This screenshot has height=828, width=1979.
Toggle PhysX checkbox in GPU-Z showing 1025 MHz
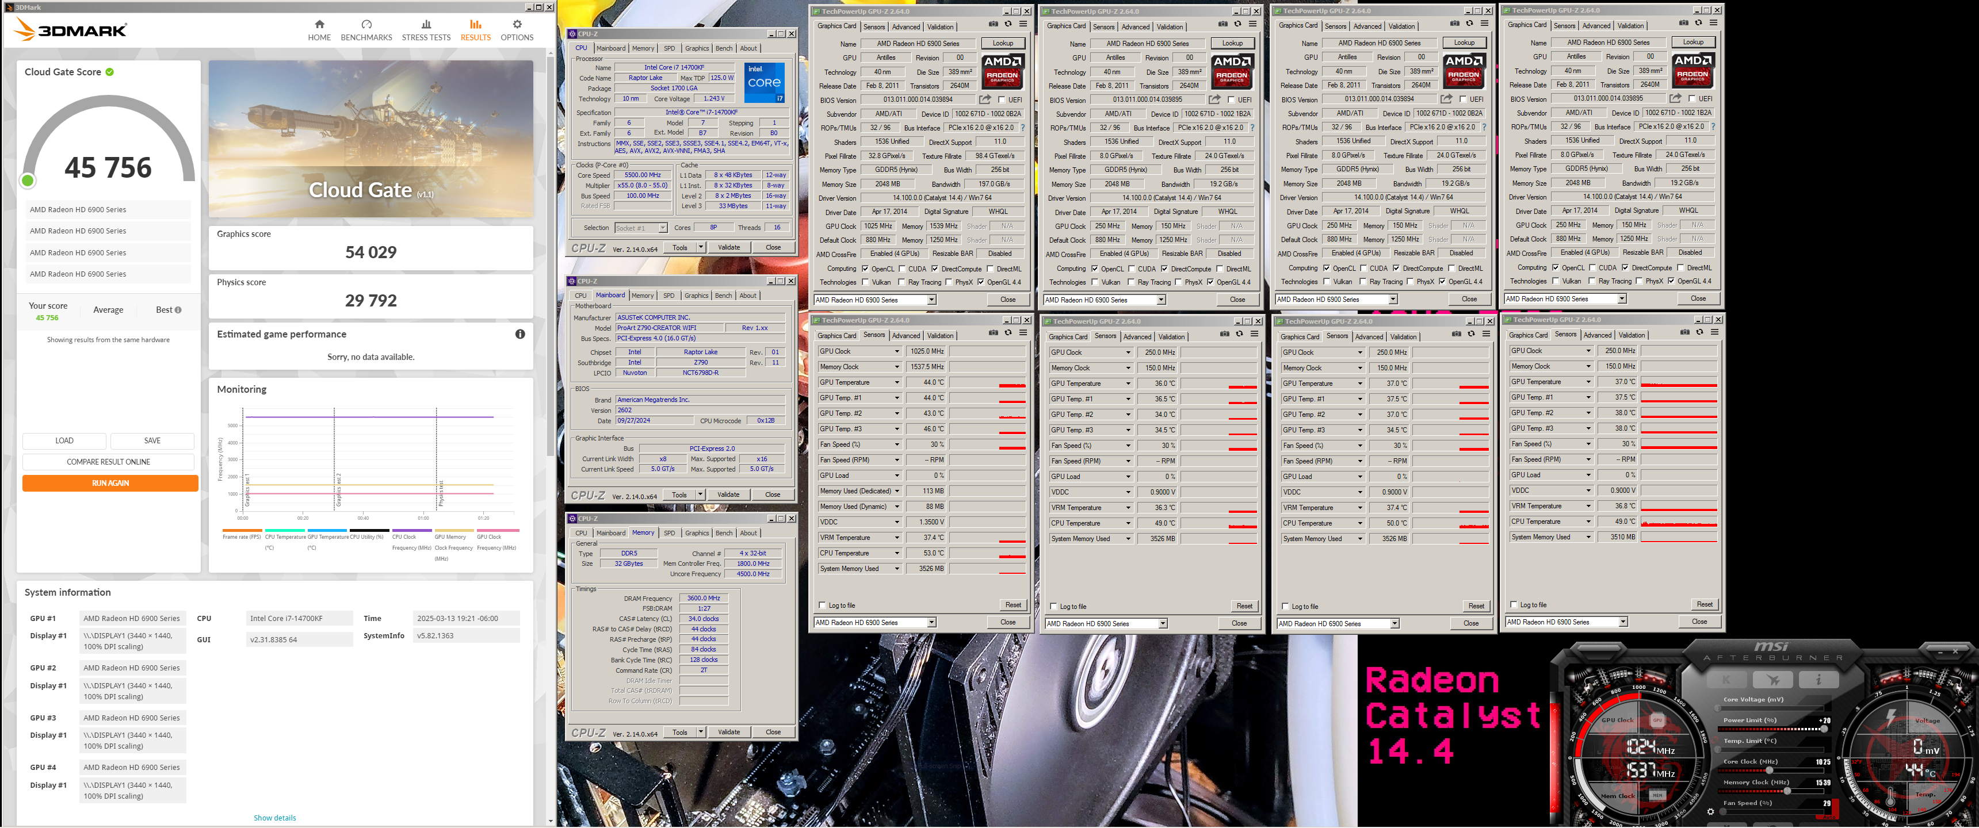pos(949,282)
